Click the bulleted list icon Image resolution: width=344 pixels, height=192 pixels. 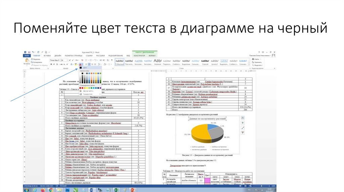pos(86,60)
